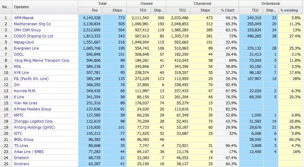Sort by Total Ships column header
304x167 pixels.
pyautogui.click(x=115, y=10)
